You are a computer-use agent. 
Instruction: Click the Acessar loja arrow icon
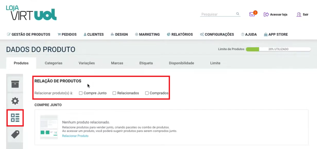[266, 14]
